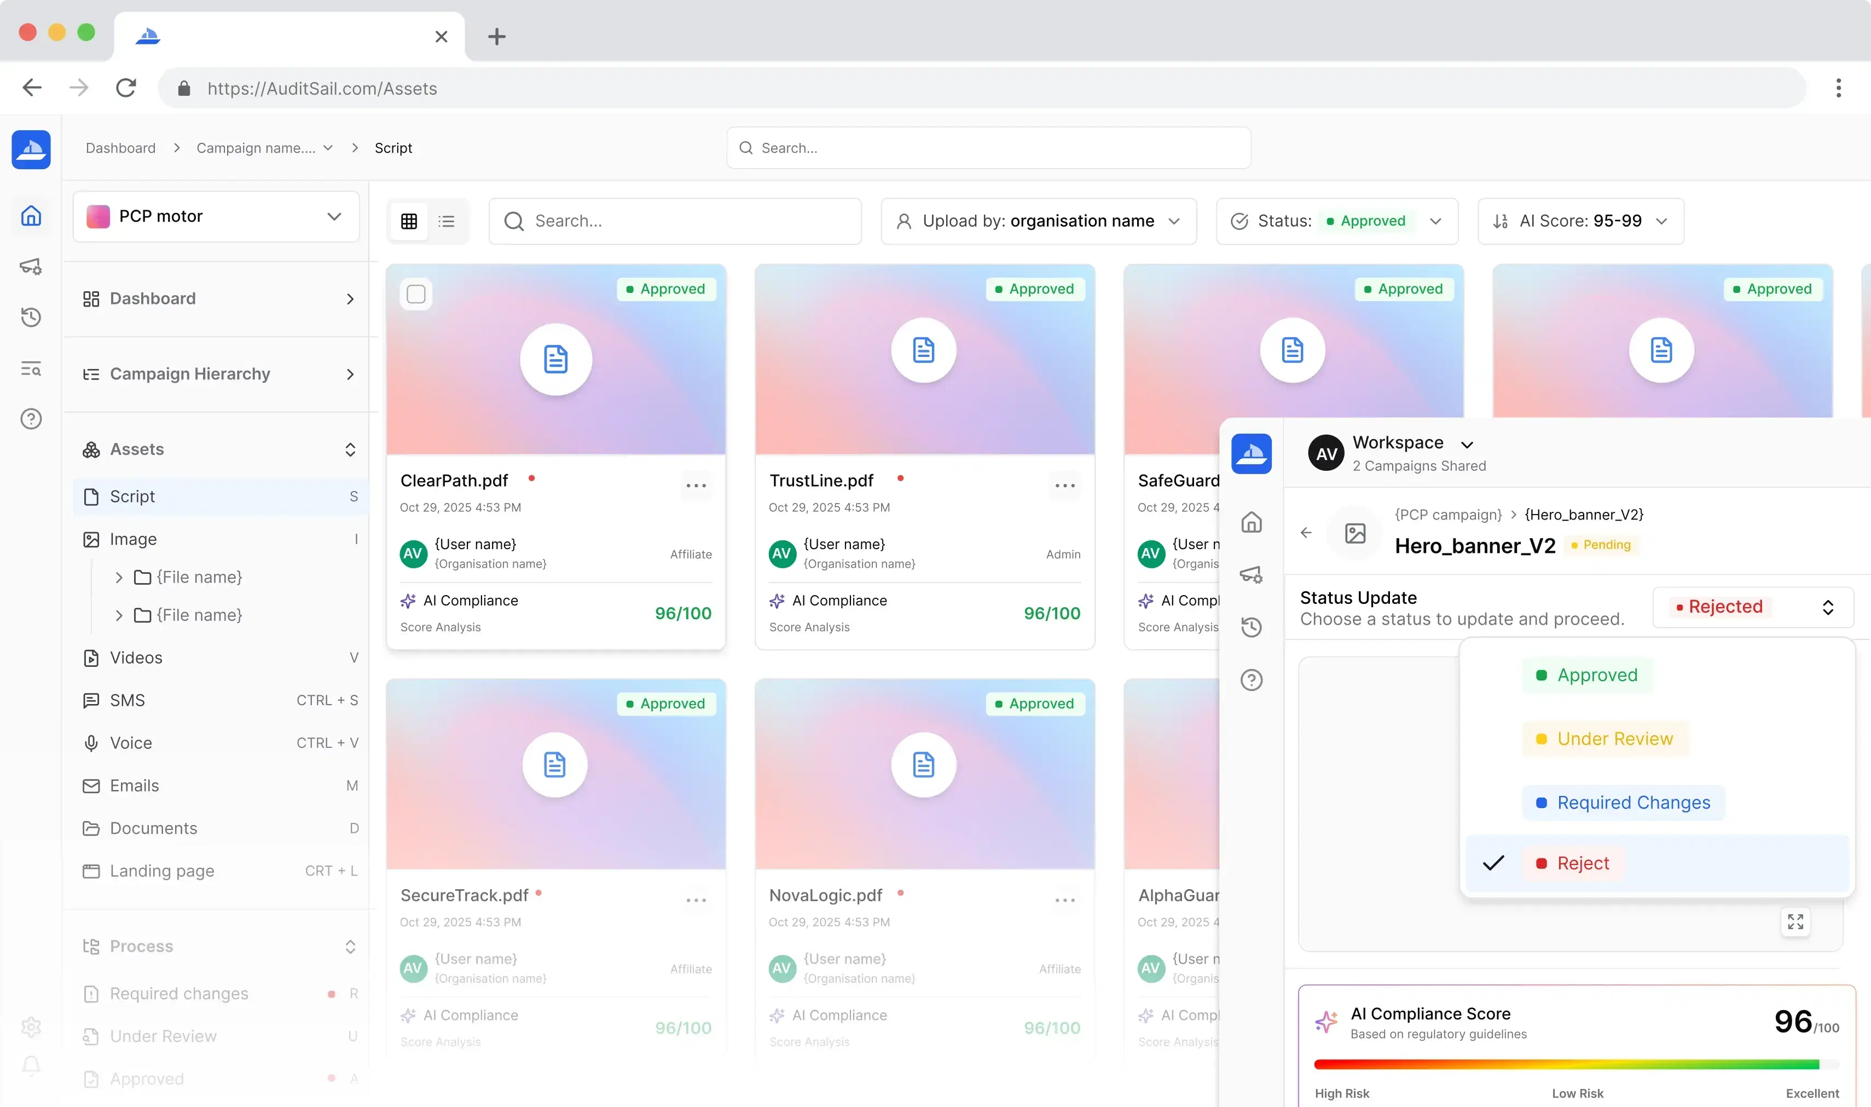This screenshot has width=1871, height=1107.
Task: Open the three-dot menu on TrustLine.pdf
Action: [x=1064, y=486]
